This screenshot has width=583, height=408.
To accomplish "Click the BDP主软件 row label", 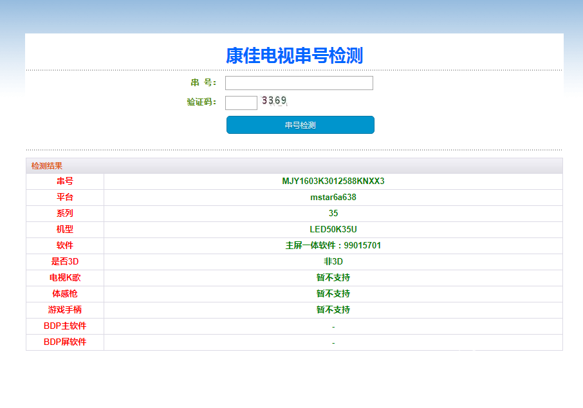I will coord(65,326).
